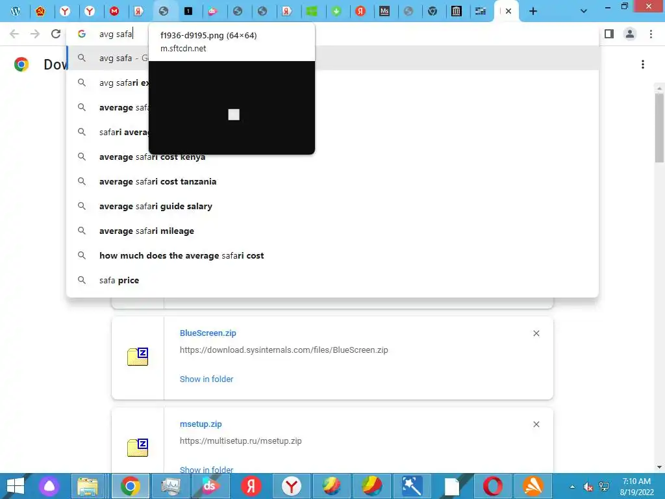665x499 pixels.
Task: Click the Chrome taskbar icon
Action: click(130, 486)
